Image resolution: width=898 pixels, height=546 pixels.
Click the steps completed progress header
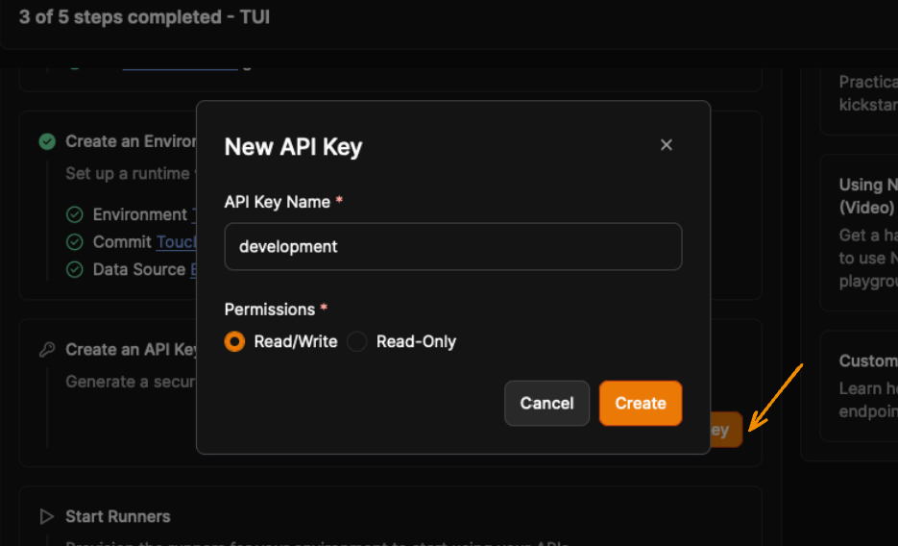pos(144,17)
